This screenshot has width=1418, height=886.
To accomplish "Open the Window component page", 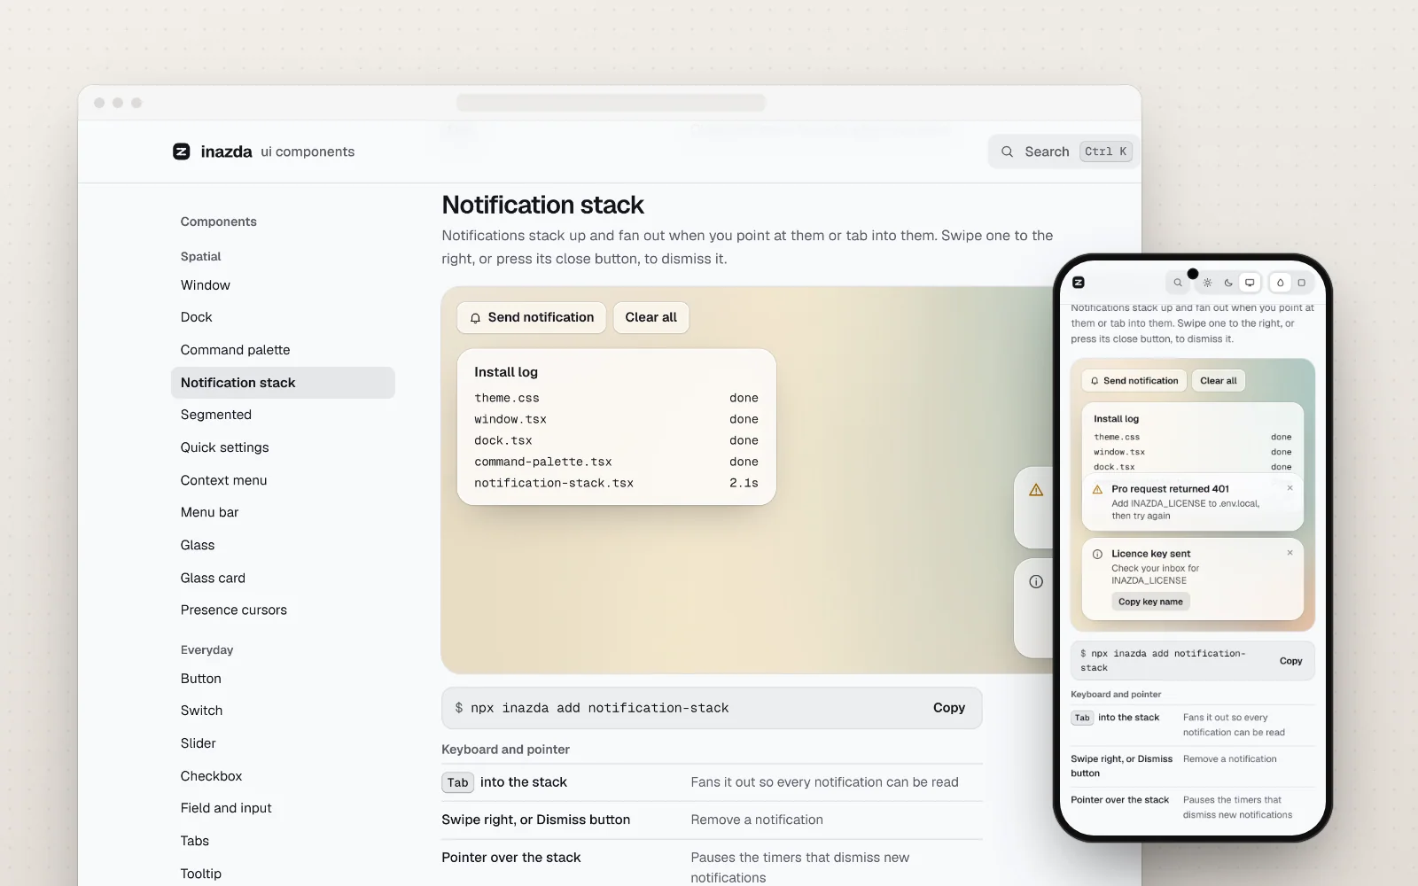I will 283,285.
